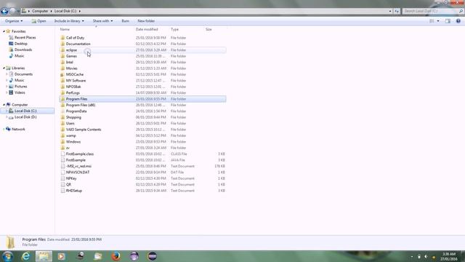Focus the Search Local Disk field
The width and height of the screenshot is (465, 262).
[x=430, y=11]
